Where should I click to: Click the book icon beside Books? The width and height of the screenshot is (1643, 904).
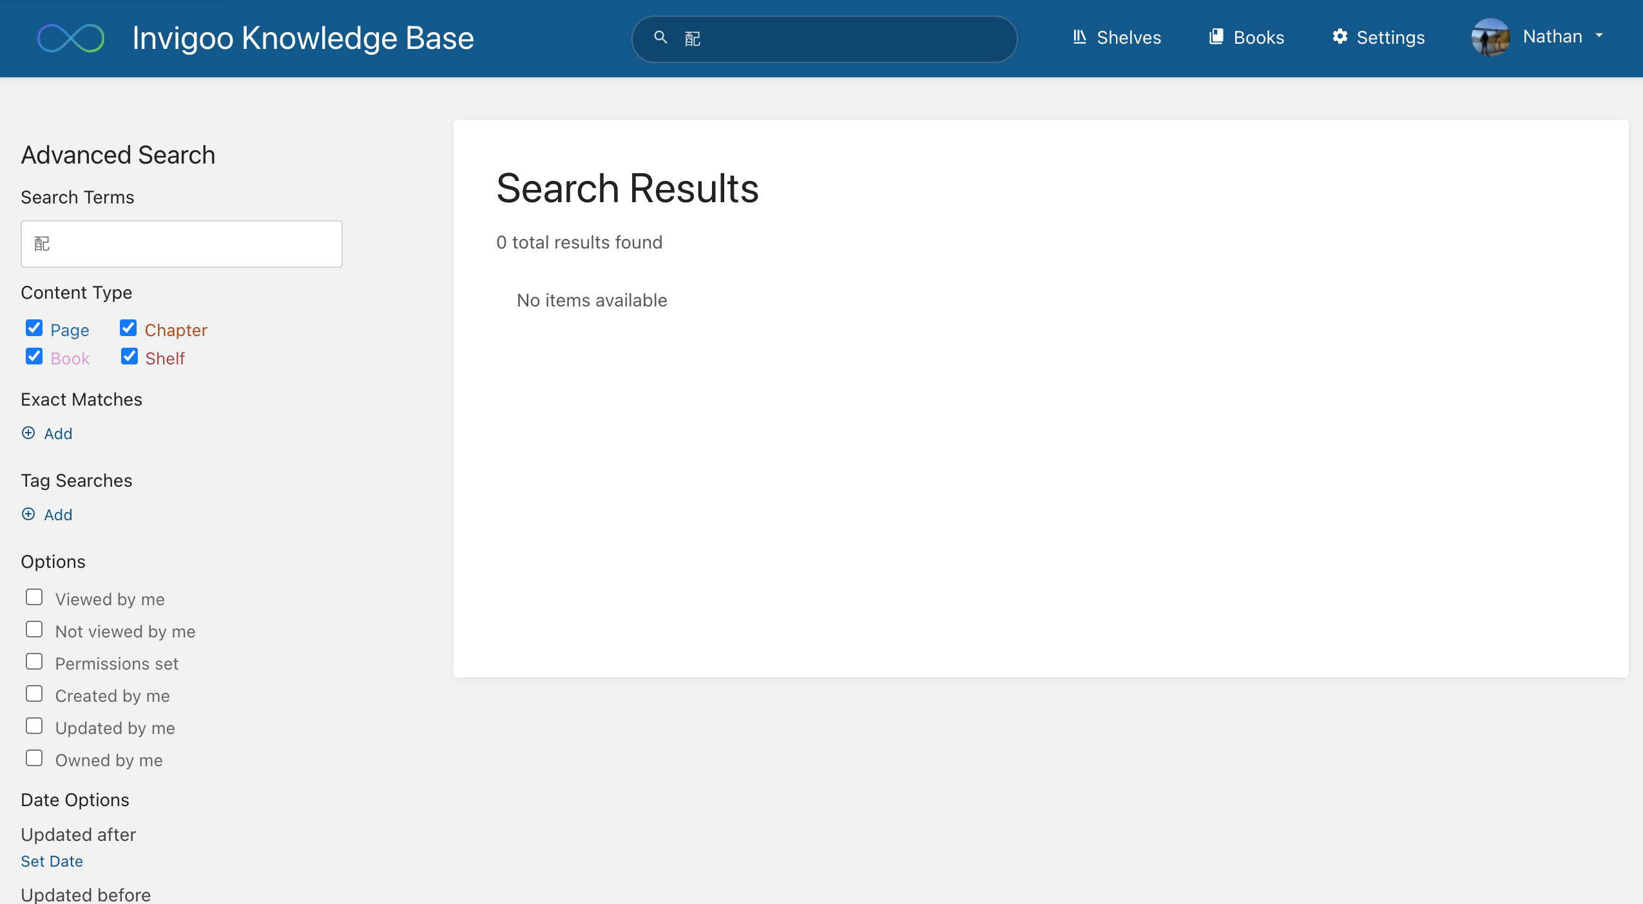click(1216, 37)
